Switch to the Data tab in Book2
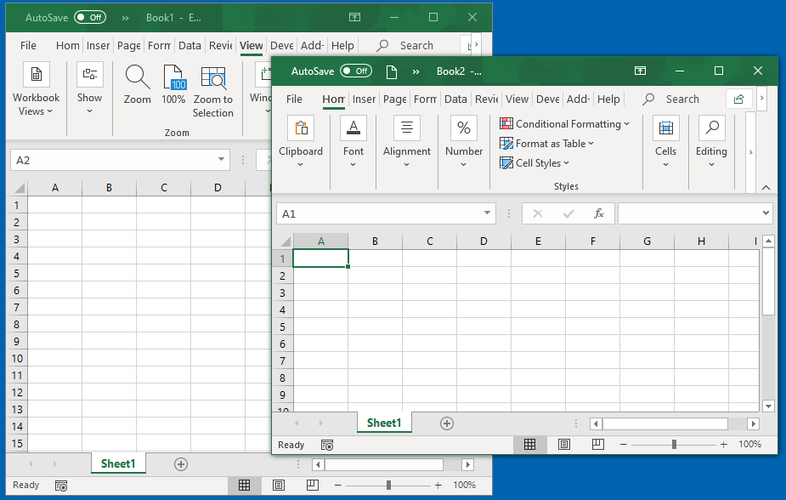786x500 pixels. (455, 99)
